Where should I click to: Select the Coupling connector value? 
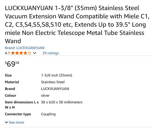[x=48, y=114]
